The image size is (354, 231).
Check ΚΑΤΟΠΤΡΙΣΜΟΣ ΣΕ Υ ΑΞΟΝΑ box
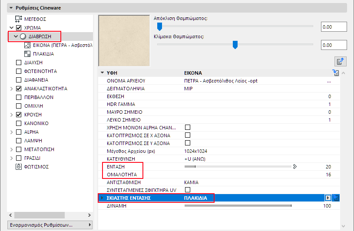(188, 143)
